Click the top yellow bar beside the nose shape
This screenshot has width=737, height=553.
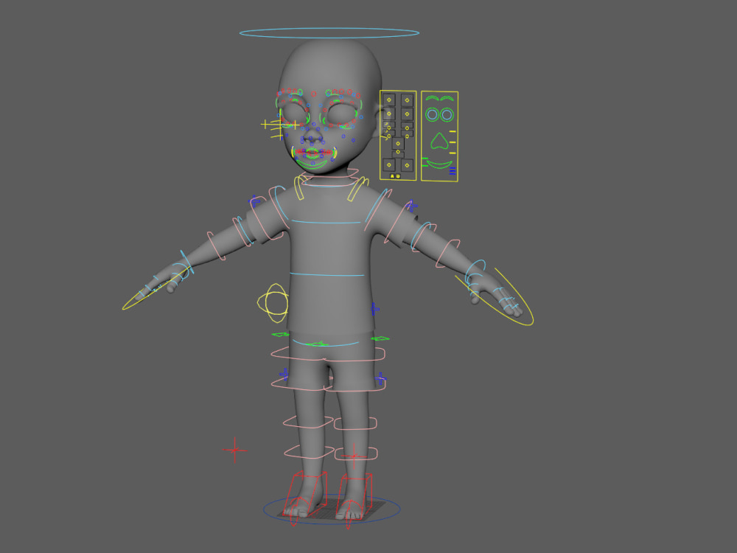point(453,131)
